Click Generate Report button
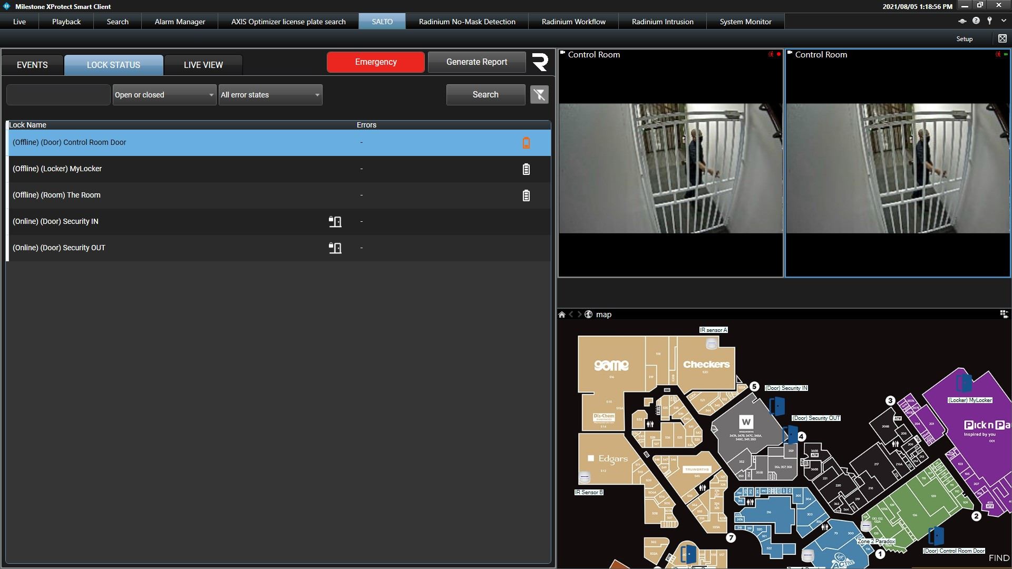This screenshot has height=569, width=1012. [x=477, y=61]
